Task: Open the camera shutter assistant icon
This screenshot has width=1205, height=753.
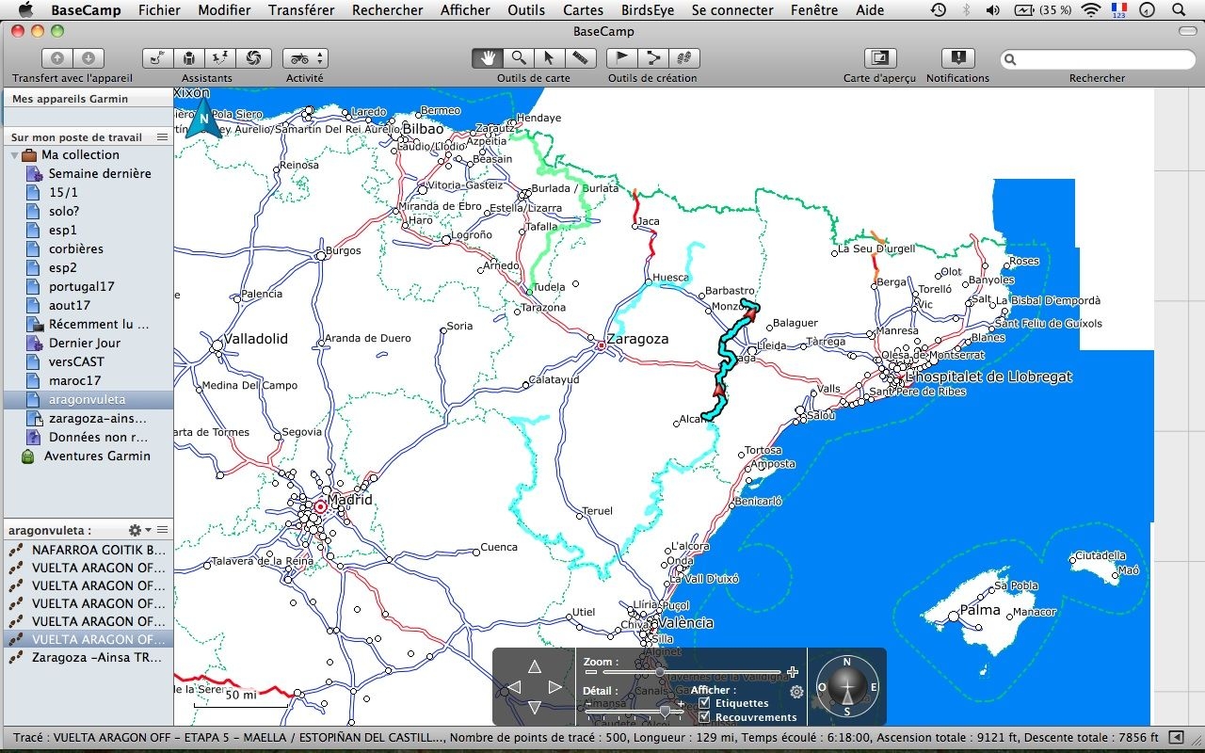Action: click(252, 58)
